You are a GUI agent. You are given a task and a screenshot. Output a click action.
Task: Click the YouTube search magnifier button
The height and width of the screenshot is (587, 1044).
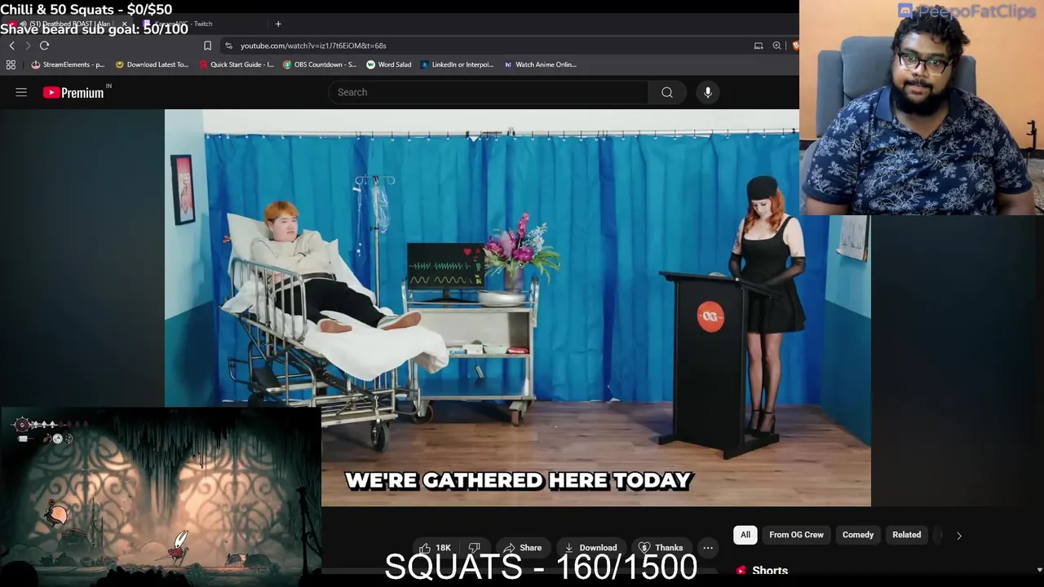coord(667,92)
